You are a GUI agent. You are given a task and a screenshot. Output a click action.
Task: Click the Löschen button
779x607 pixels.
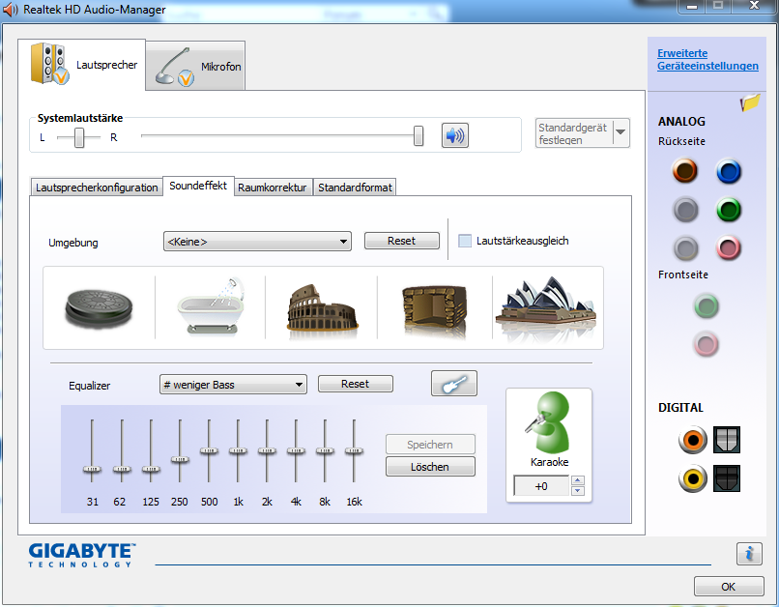pos(430,467)
